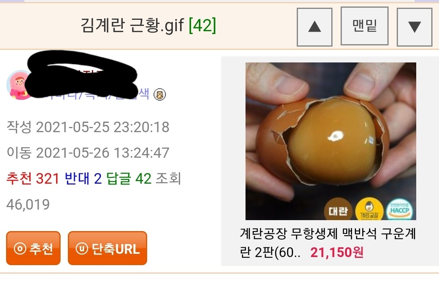Click the 21,150원 price text
The width and height of the screenshot is (439, 300).
337,253
